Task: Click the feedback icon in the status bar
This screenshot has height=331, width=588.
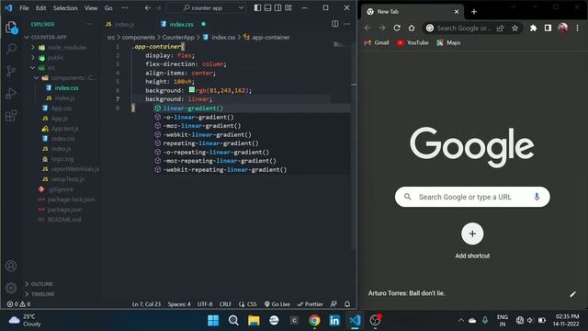Action: click(x=334, y=304)
